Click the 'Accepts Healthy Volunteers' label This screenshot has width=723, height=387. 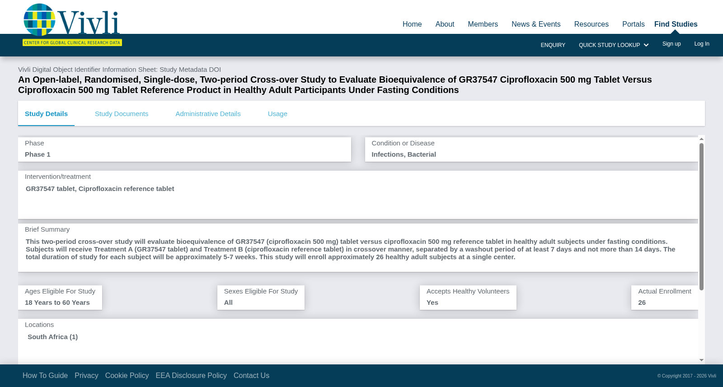coord(468,291)
